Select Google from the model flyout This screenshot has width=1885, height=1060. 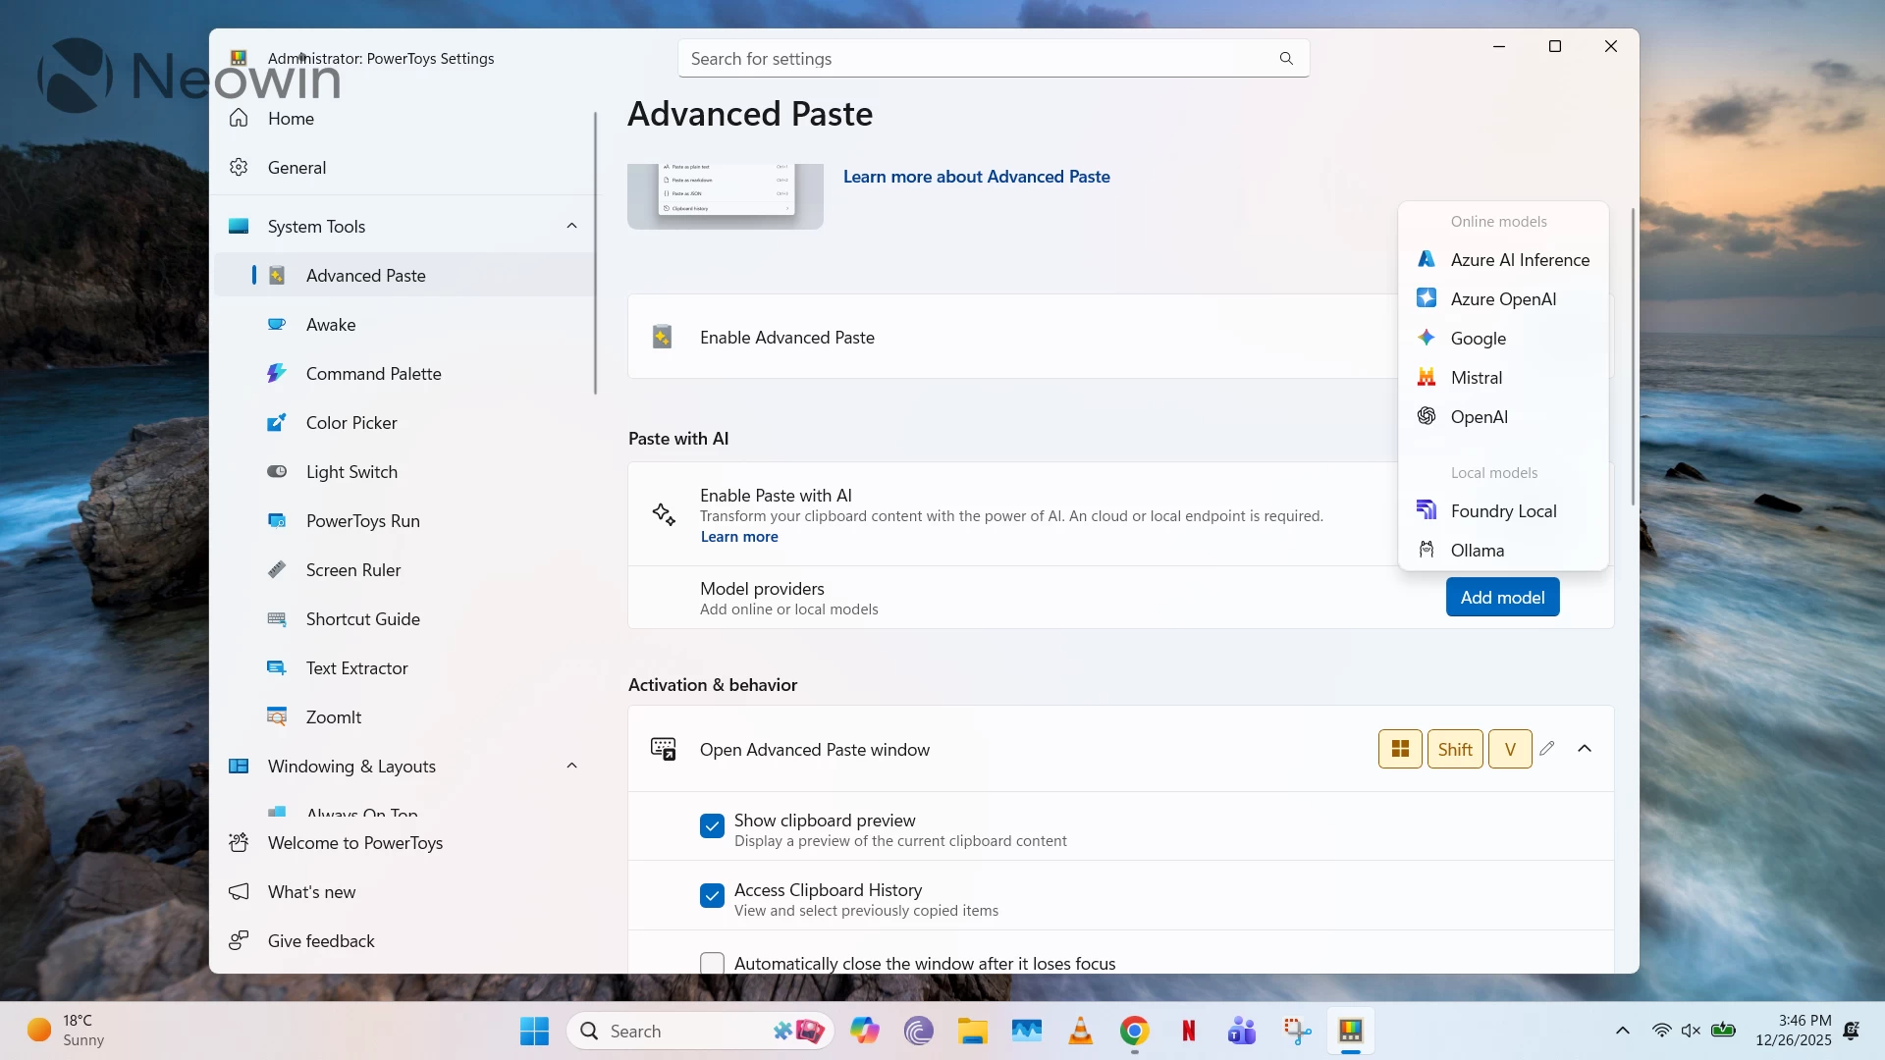1503,339
